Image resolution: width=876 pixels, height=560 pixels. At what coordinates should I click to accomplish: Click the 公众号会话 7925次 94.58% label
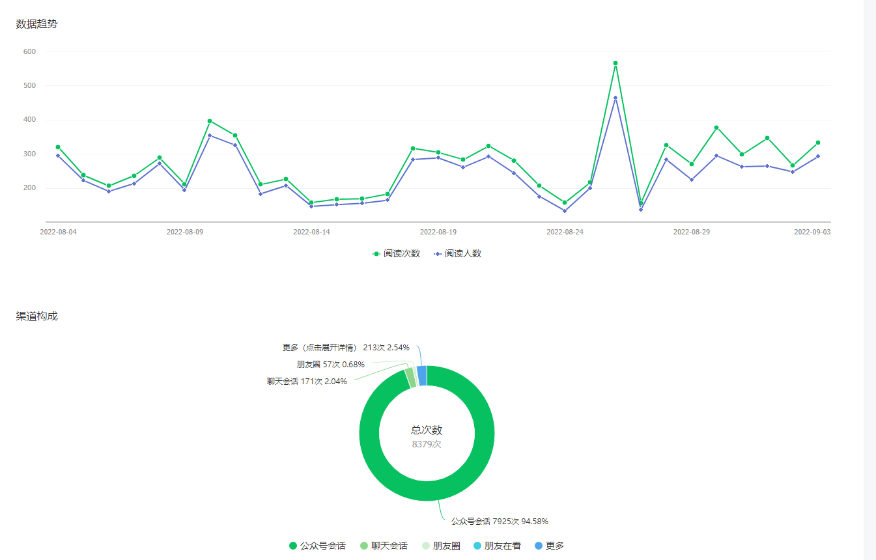point(500,522)
